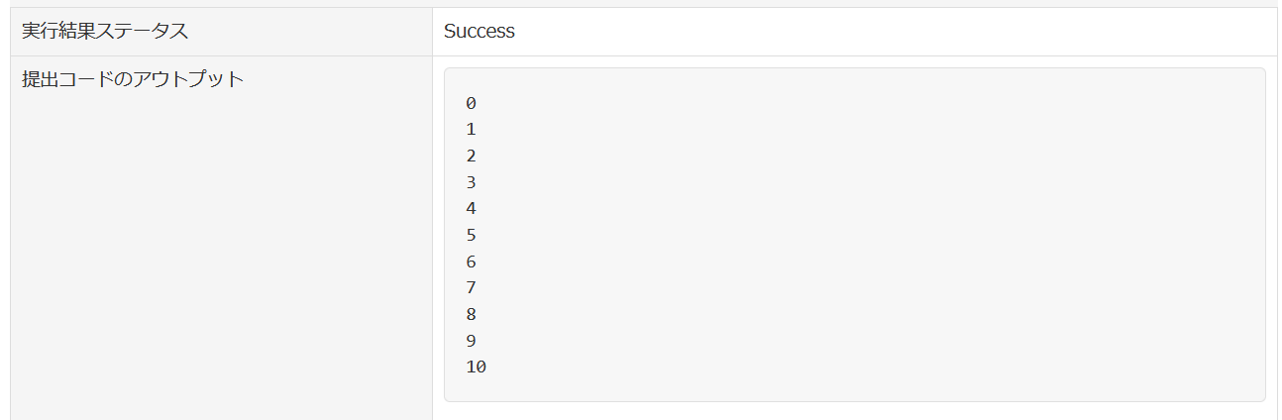Image resolution: width=1282 pixels, height=420 pixels.
Task: Click the 実行結果ステータス label
Action: (x=105, y=31)
